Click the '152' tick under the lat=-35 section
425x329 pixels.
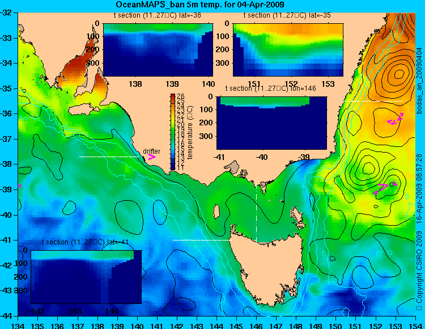tap(292, 84)
